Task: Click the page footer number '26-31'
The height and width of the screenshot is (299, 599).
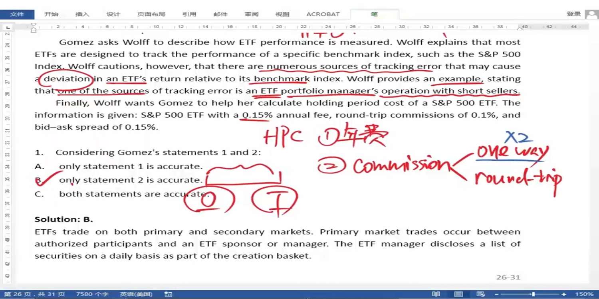Action: [x=508, y=277]
